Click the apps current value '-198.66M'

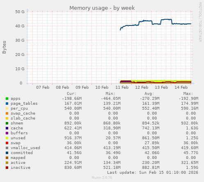click(72, 99)
